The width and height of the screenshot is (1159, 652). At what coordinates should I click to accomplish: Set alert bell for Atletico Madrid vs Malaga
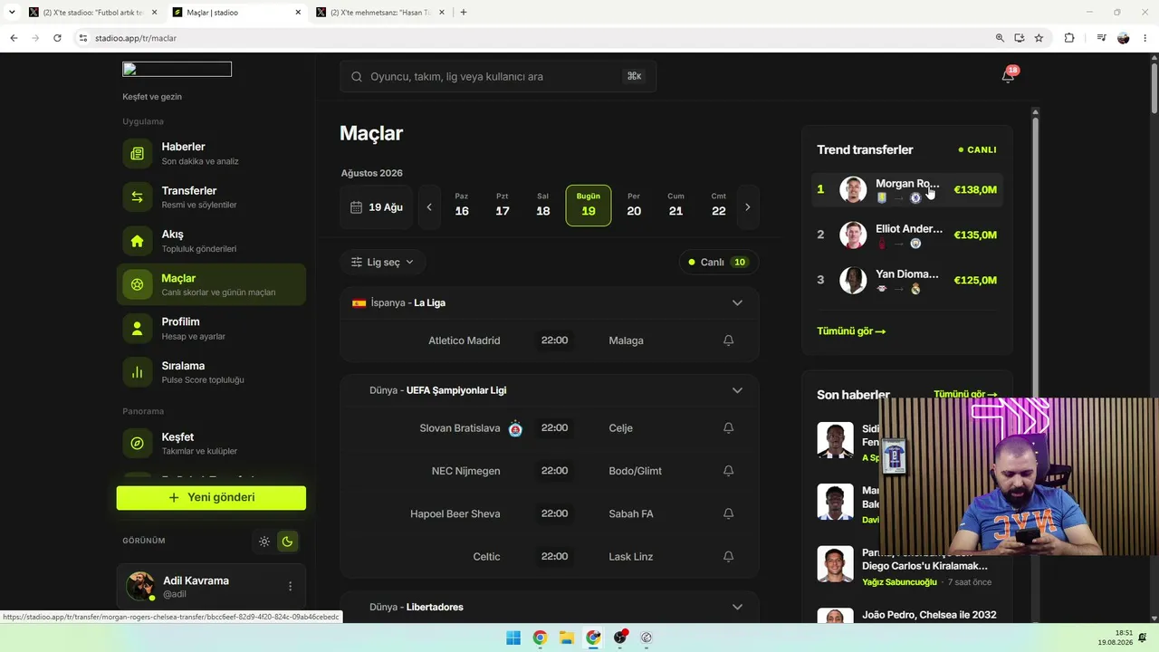(728, 340)
